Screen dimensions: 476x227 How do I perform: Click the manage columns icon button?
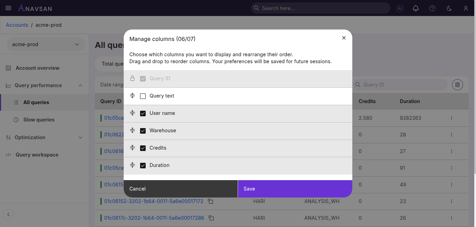tap(458, 85)
